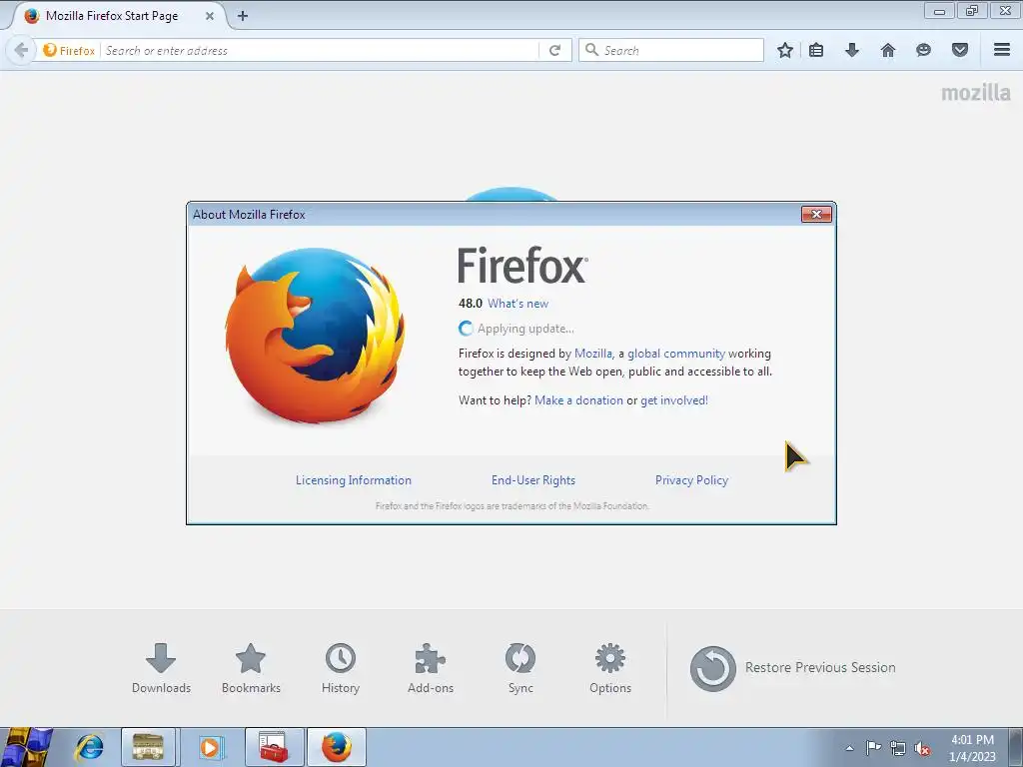Save to Pocket icon in toolbar
The width and height of the screenshot is (1023, 767).
pyautogui.click(x=960, y=50)
